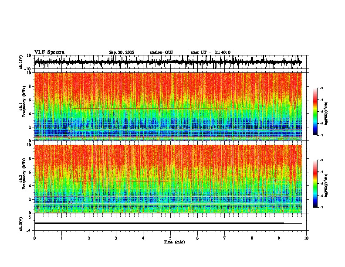This screenshot has width=345, height=267.
Task: Click time axis tick label '9'
Action: pos(279,238)
